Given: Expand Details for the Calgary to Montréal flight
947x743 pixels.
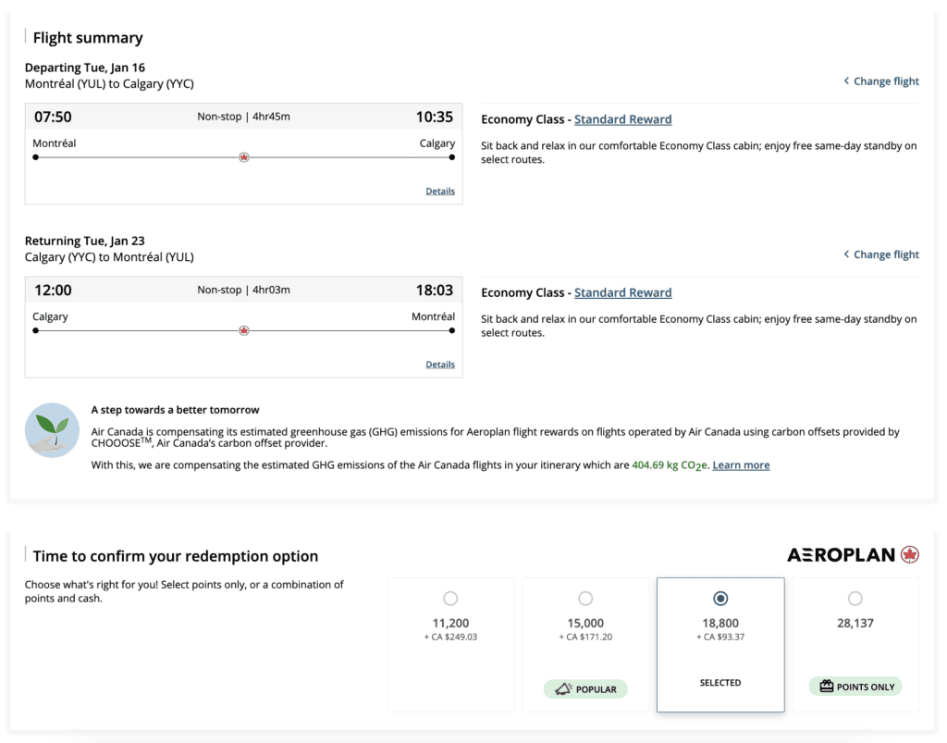Looking at the screenshot, I should coord(440,365).
